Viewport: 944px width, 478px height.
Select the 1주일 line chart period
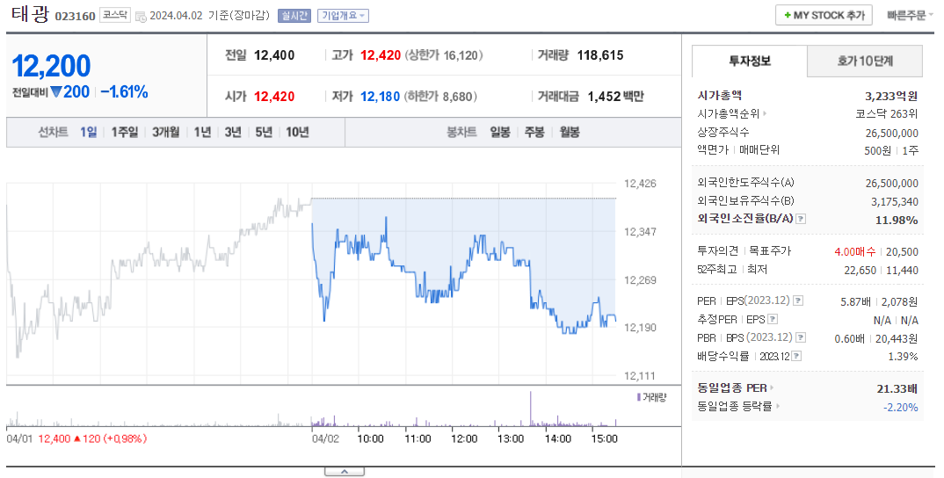tap(125, 132)
